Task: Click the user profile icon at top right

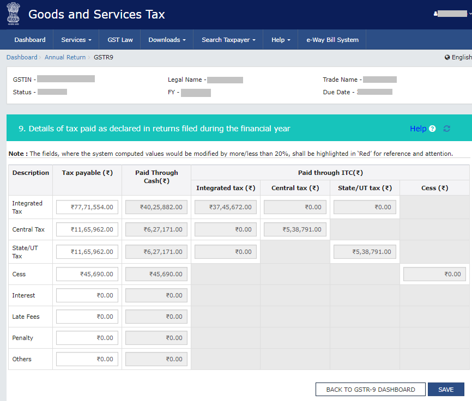Action: coord(435,14)
